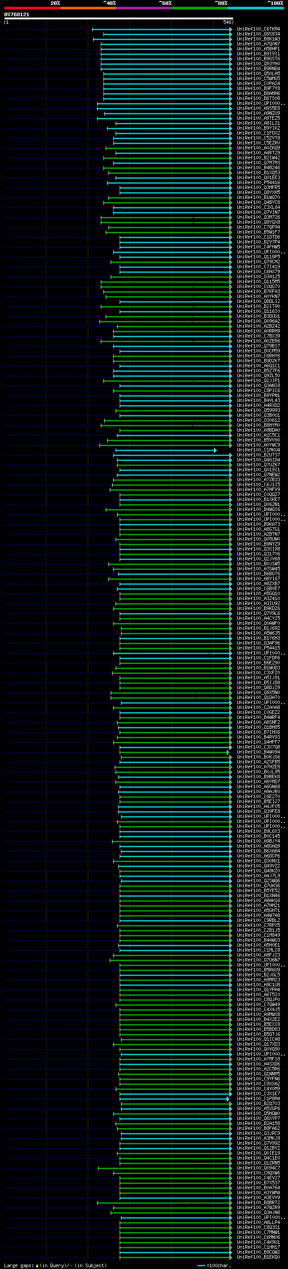The height and width of the screenshot is (1269, 288).
Task: Select the UniRef100_Q17XD3 label
Action: (x=258, y=1044)
